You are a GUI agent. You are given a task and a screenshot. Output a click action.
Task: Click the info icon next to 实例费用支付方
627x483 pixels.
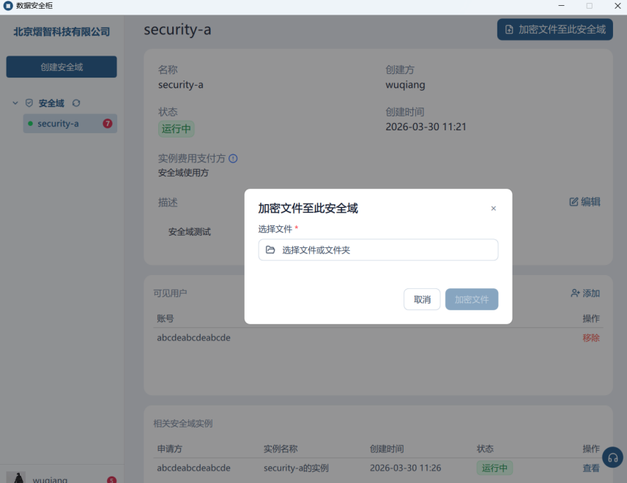233,158
